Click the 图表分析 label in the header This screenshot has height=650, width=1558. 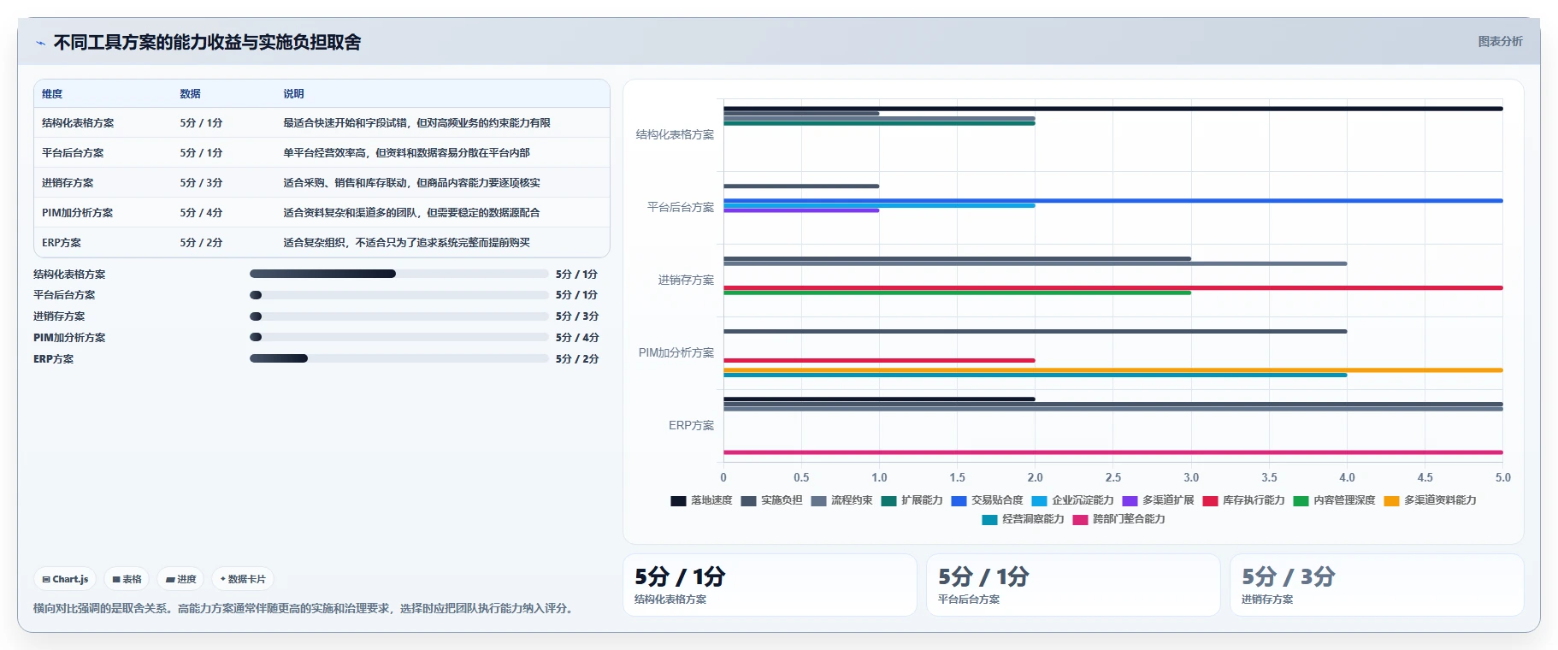point(1500,41)
